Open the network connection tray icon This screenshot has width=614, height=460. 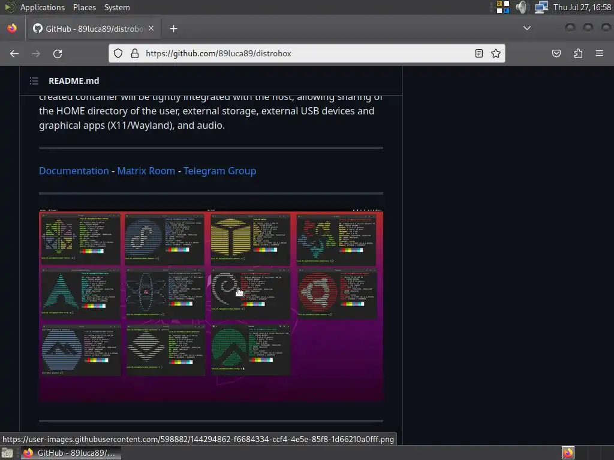coord(541,7)
